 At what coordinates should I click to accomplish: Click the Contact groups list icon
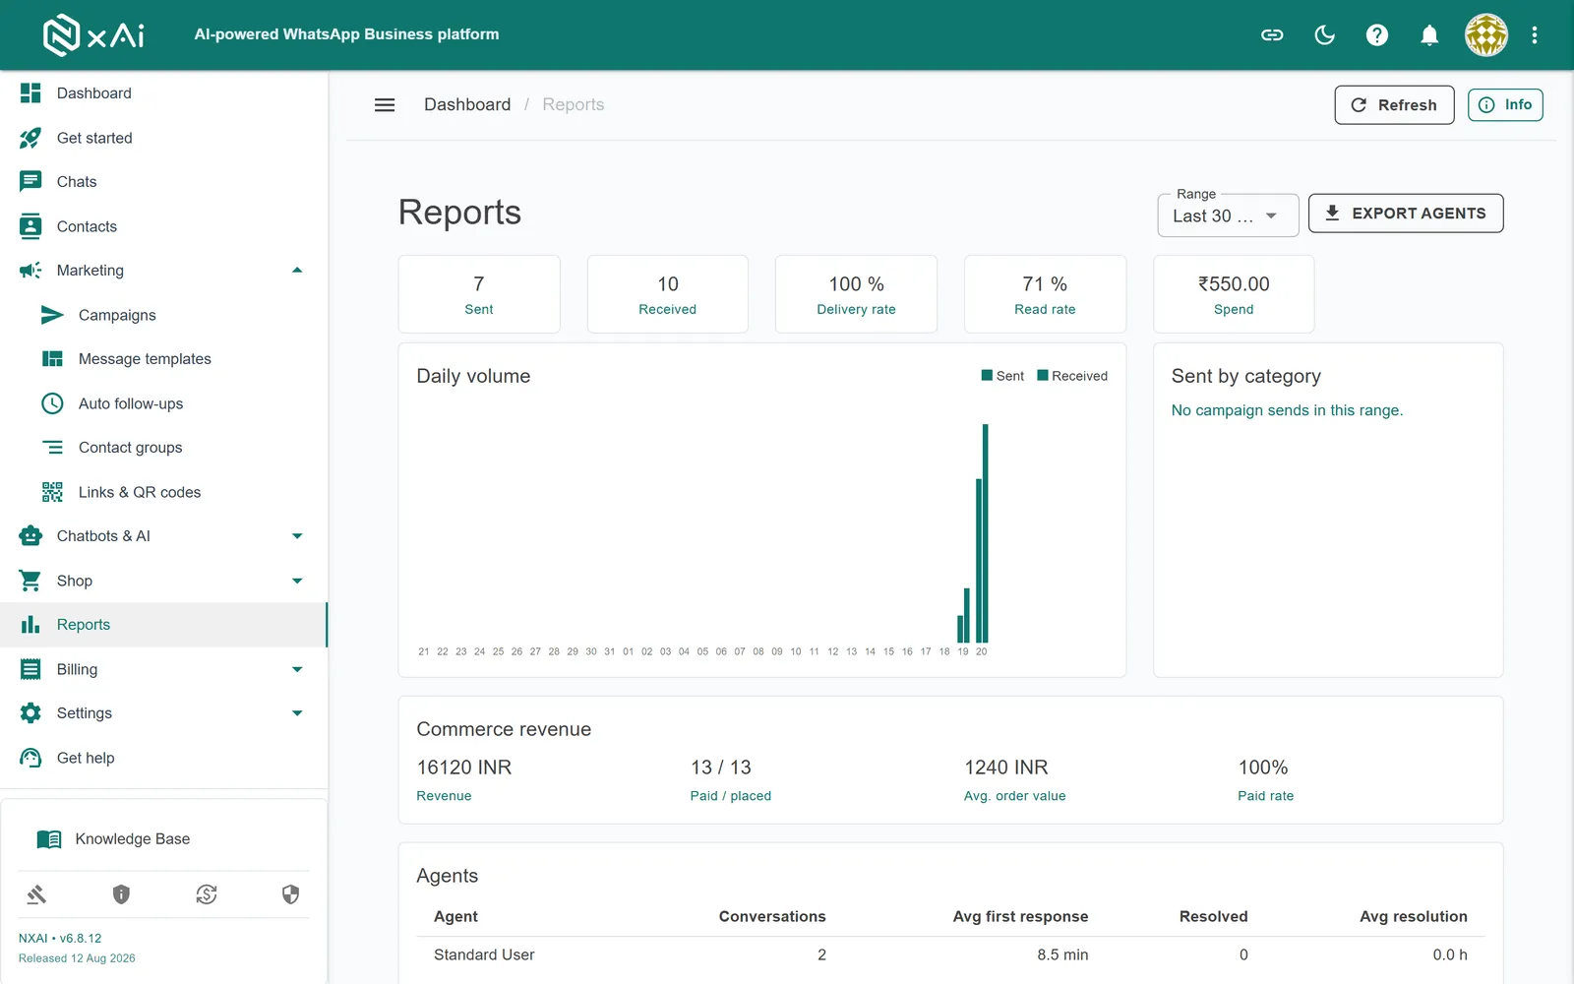tap(52, 448)
